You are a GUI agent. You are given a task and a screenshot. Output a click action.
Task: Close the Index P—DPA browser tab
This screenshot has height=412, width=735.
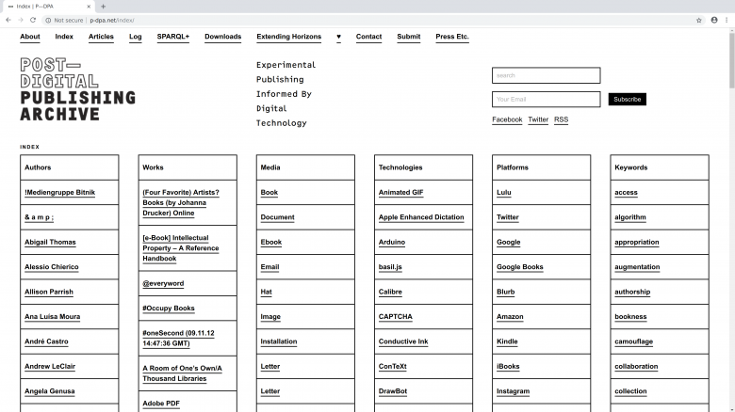[88, 6]
